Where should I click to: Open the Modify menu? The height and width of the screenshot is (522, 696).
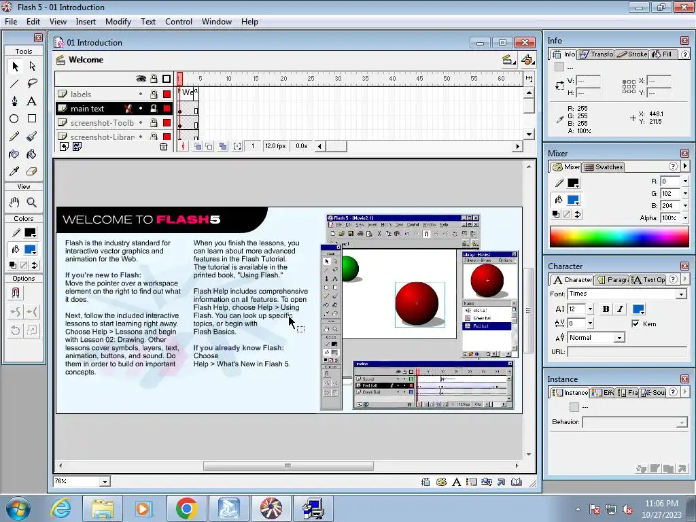coord(118,22)
